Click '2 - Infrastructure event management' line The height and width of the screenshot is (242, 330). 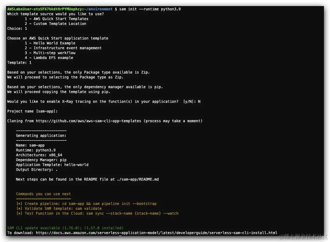[63, 48]
